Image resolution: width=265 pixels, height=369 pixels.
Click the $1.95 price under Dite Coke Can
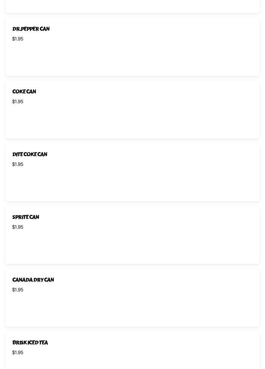coord(18,164)
